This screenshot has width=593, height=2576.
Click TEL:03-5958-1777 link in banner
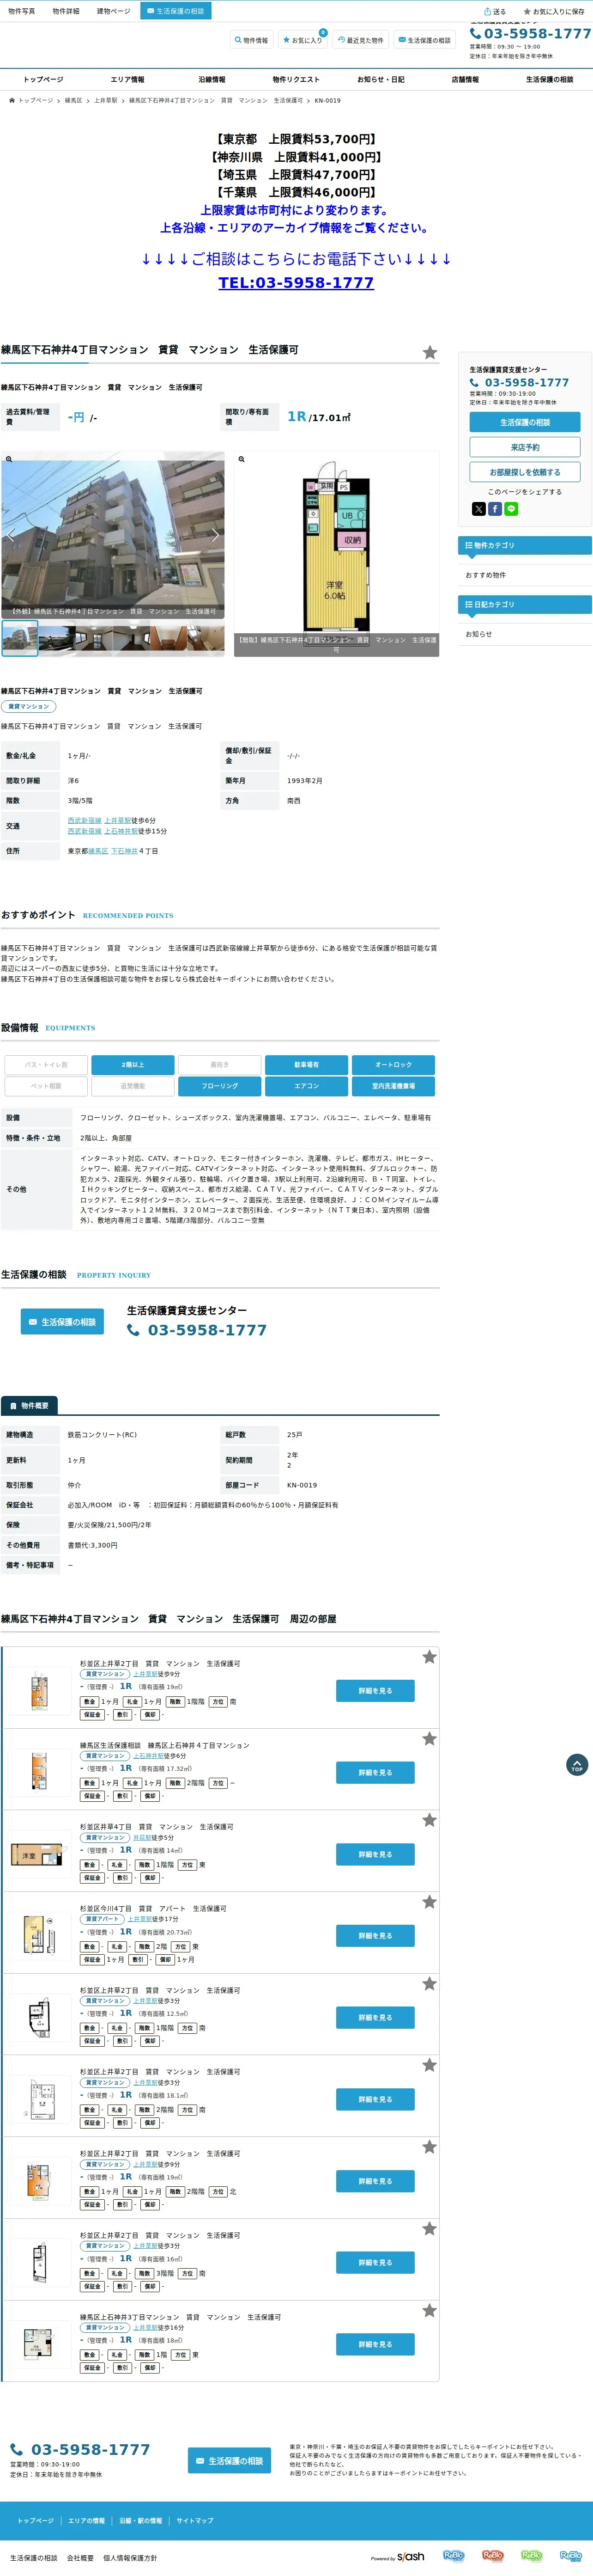296,283
